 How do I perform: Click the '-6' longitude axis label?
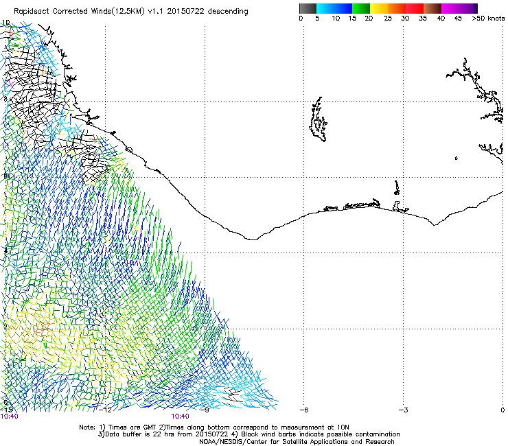click(x=304, y=410)
